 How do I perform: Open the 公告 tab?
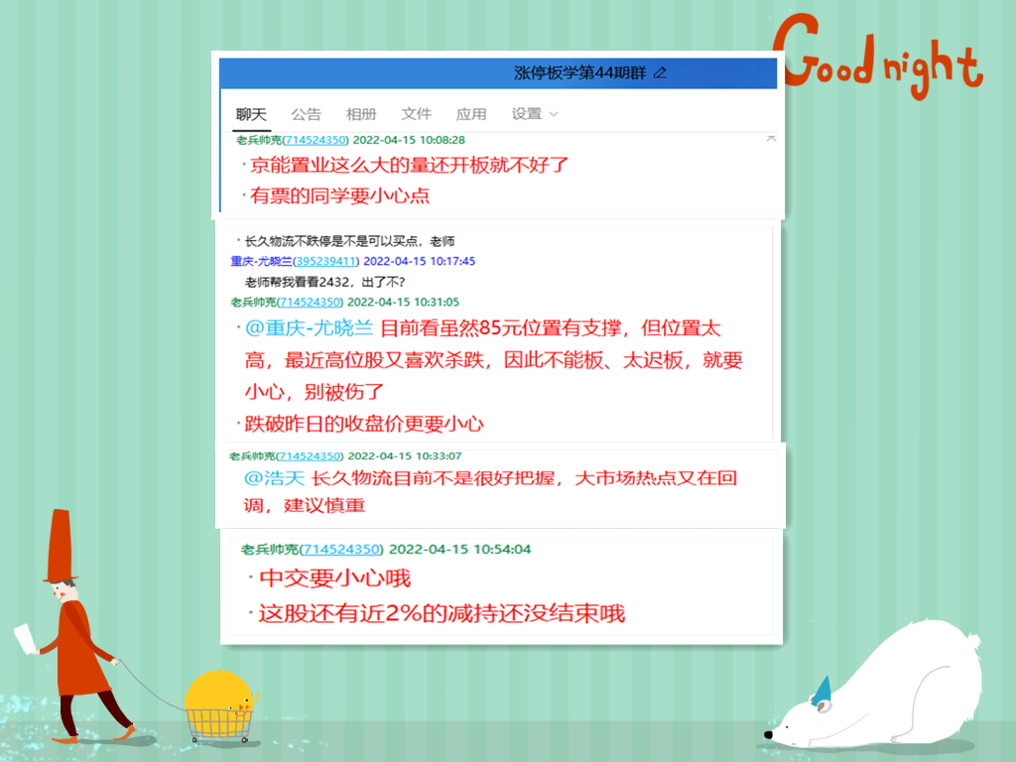(306, 114)
